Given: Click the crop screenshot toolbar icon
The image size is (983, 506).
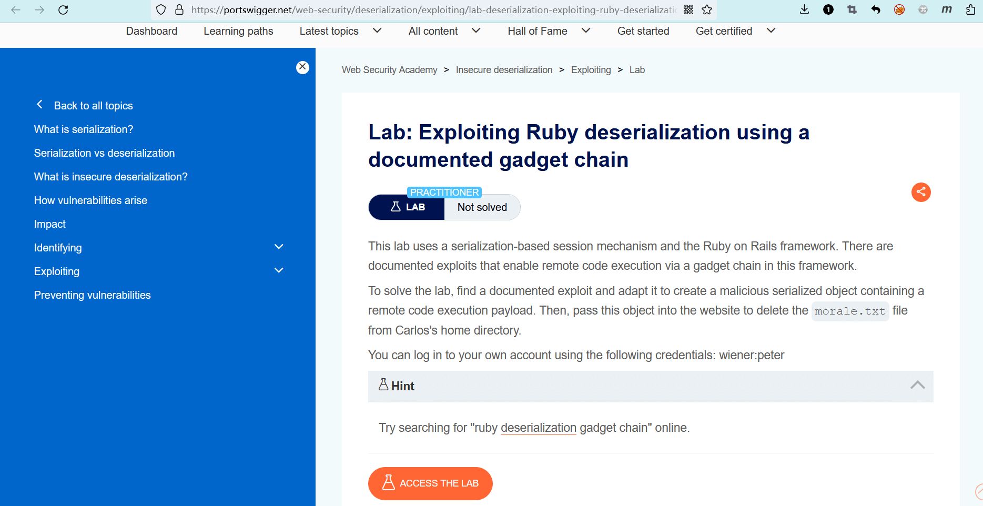Looking at the screenshot, I should 852,10.
